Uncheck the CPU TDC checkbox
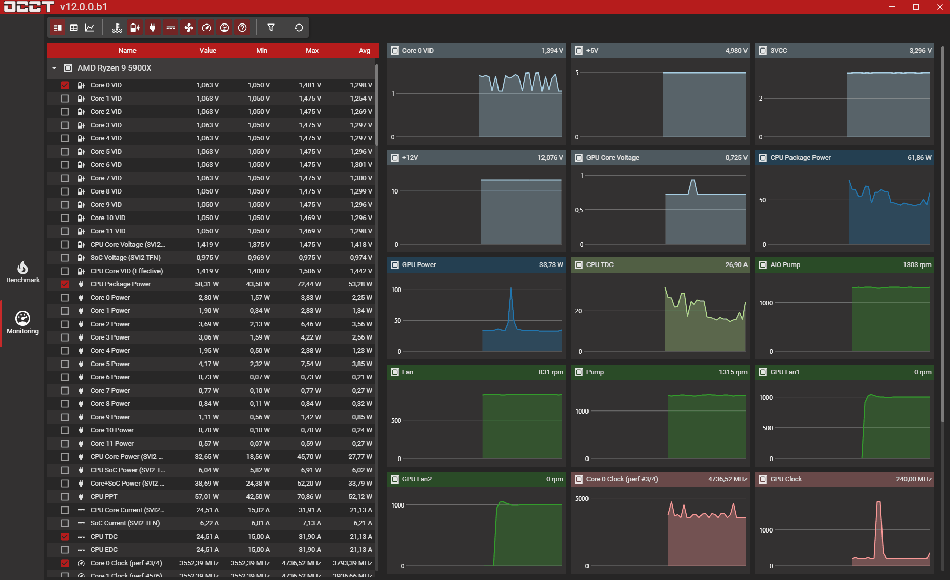Image resolution: width=950 pixels, height=580 pixels. (x=65, y=536)
